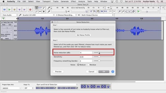Skip to end of track
166x93 pixels.
click(x=24, y=10)
